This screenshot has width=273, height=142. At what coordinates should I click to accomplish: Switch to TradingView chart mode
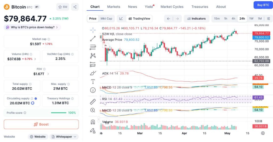pos(139,19)
